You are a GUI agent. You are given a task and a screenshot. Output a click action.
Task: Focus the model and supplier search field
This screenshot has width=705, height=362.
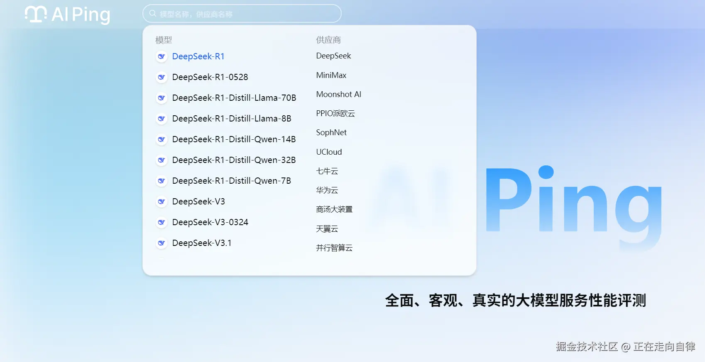[x=242, y=14]
